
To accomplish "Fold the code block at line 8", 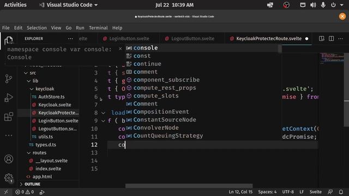I will tap(103, 113).
